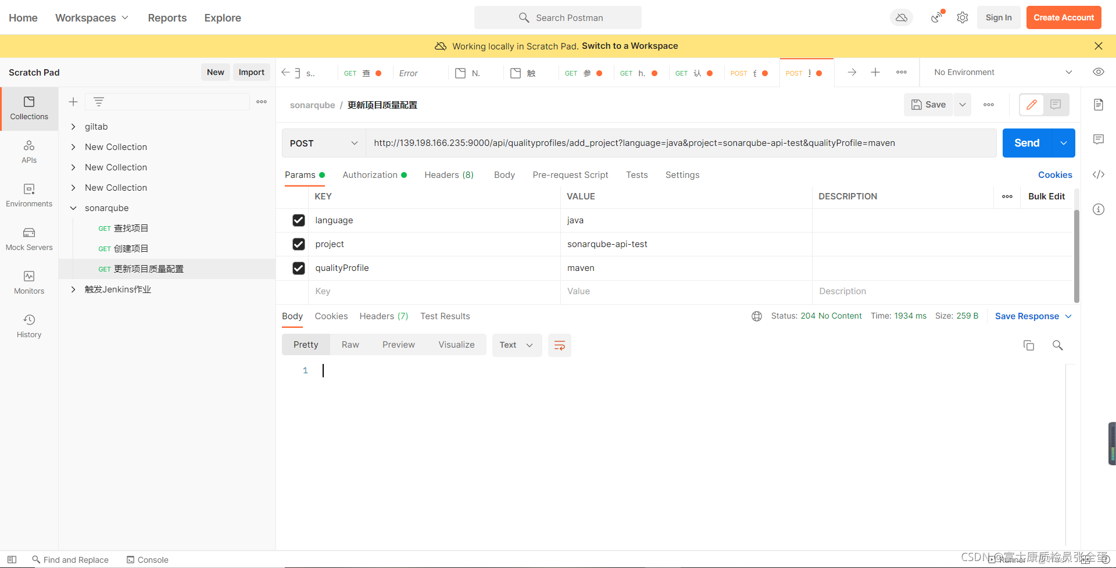Open the POST method dropdown
Screen dimensions: 1116x568
point(324,143)
